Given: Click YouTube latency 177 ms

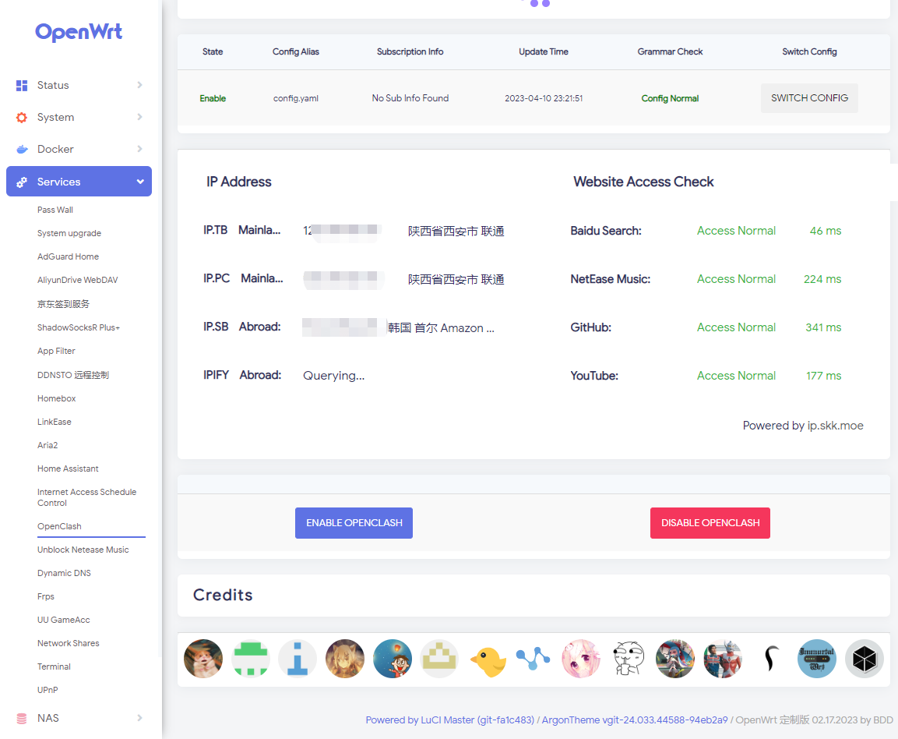Looking at the screenshot, I should tap(823, 376).
